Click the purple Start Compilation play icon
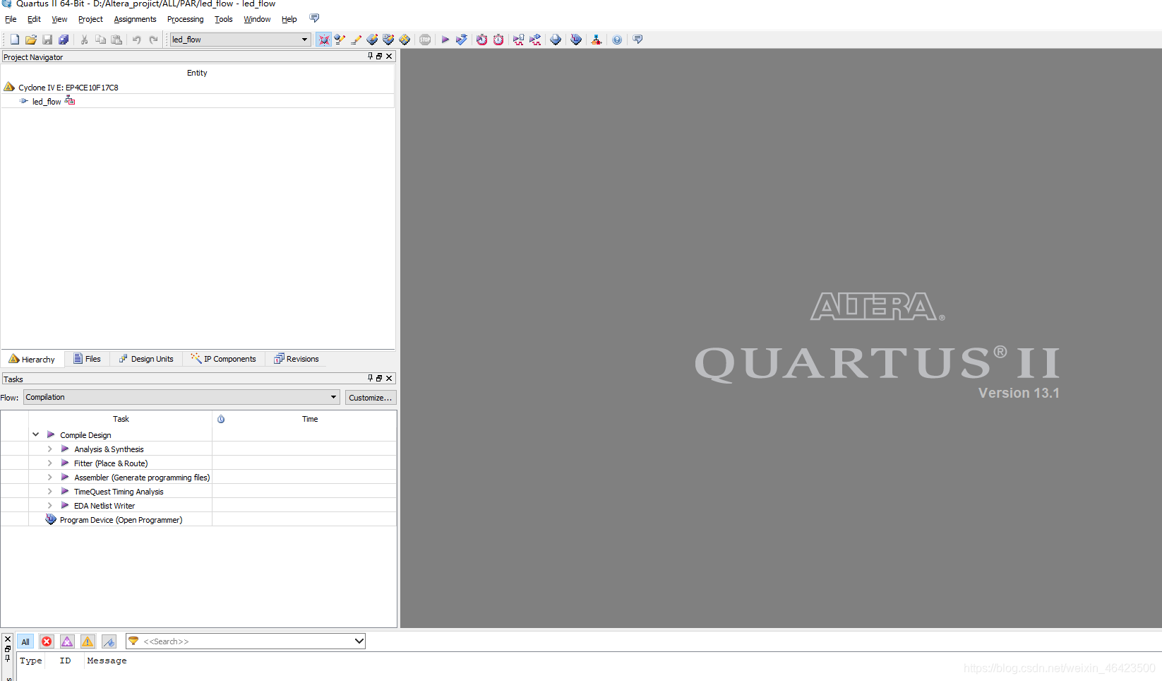Screen dimensions: 1162x681 pyautogui.click(x=445, y=40)
